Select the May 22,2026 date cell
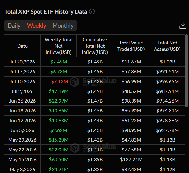Image resolution: width=189 pixels, height=173 pixels. (x=22, y=150)
